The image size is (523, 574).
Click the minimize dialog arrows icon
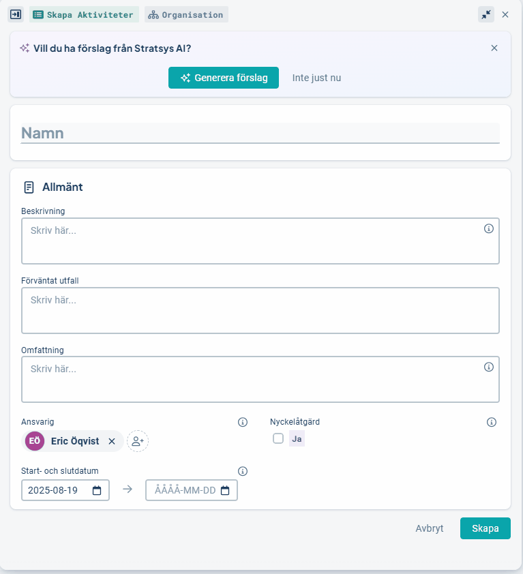click(x=486, y=14)
